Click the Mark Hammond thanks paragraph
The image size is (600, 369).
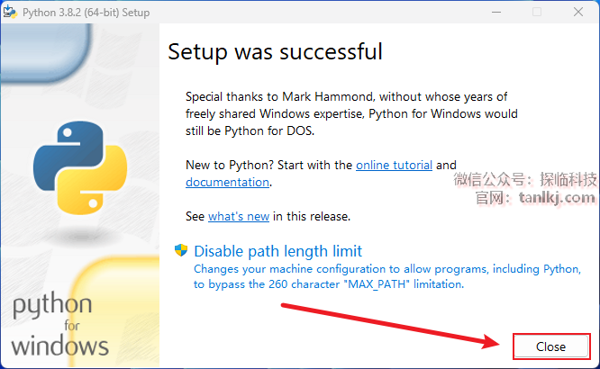tap(351, 113)
